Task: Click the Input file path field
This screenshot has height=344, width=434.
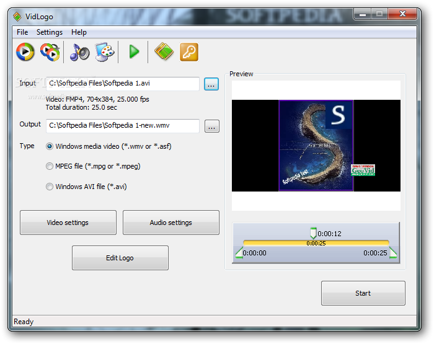Action: [x=123, y=84]
